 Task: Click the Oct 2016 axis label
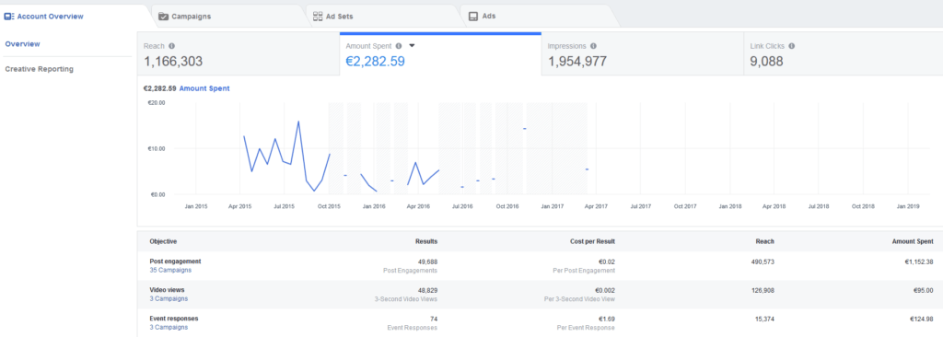pyautogui.click(x=507, y=206)
